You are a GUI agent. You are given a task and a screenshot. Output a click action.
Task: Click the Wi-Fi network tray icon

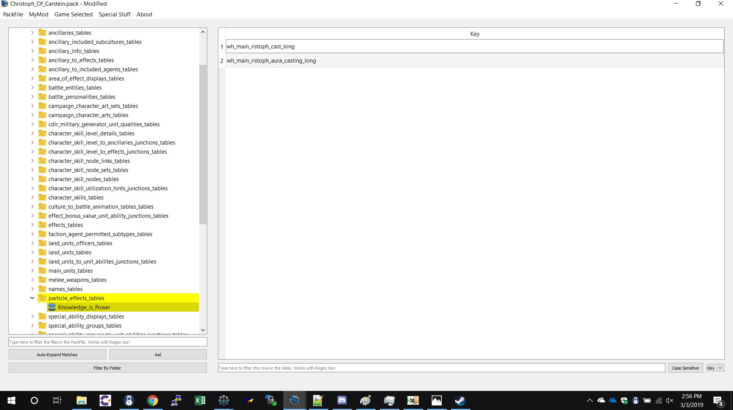click(659, 400)
